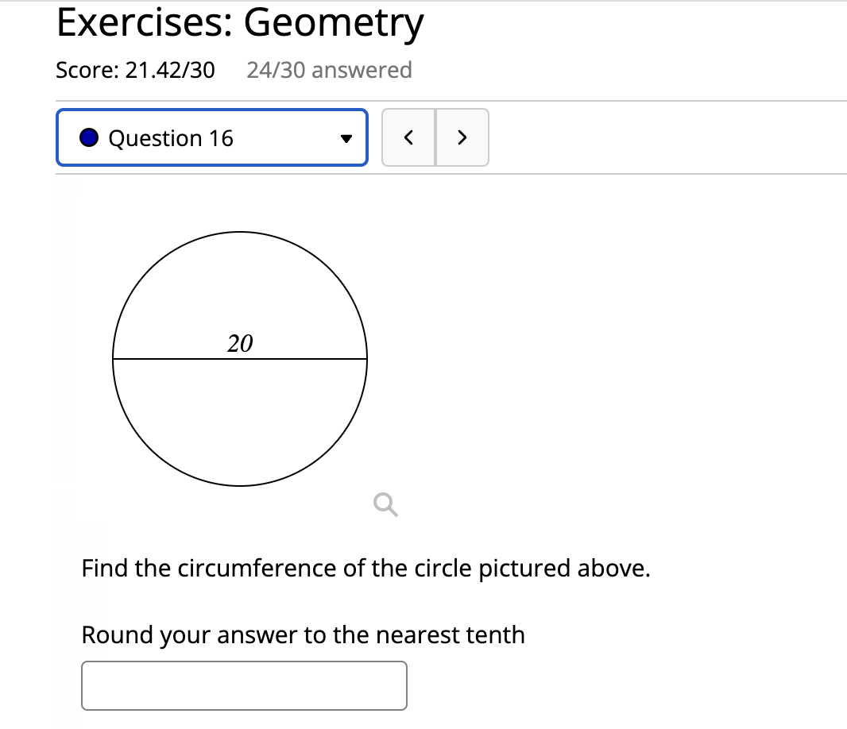This screenshot has height=729, width=847.
Task: Click the Exercises: Geometry heading
Action: coord(240,24)
